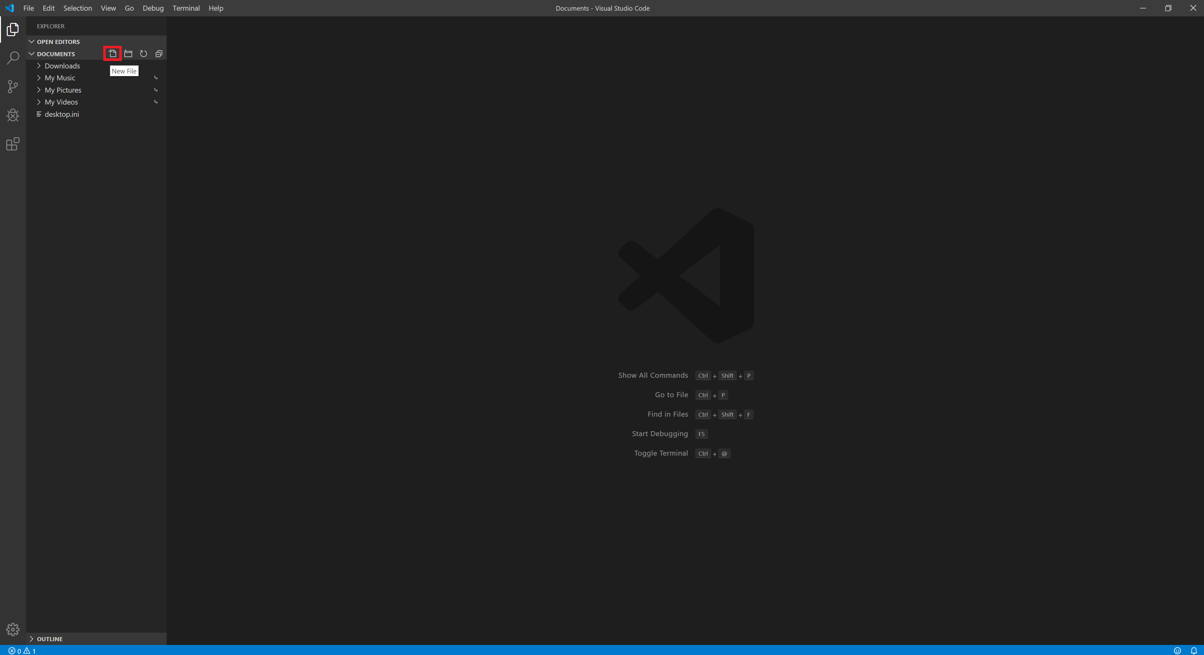Open the Source Control view
Viewport: 1204px width, 655px height.
tap(13, 86)
